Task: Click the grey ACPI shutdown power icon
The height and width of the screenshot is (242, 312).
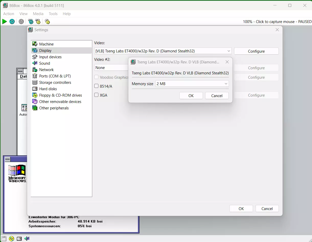Action: [x=21, y=21]
